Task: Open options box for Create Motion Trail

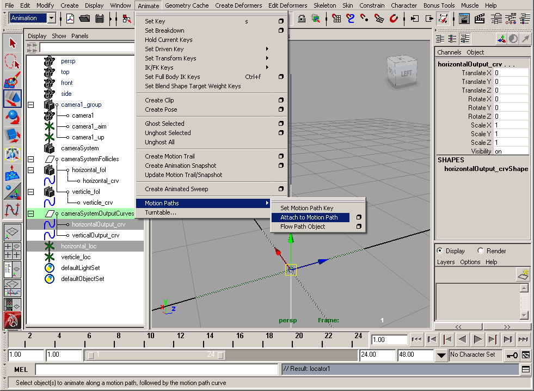Action: [281, 156]
